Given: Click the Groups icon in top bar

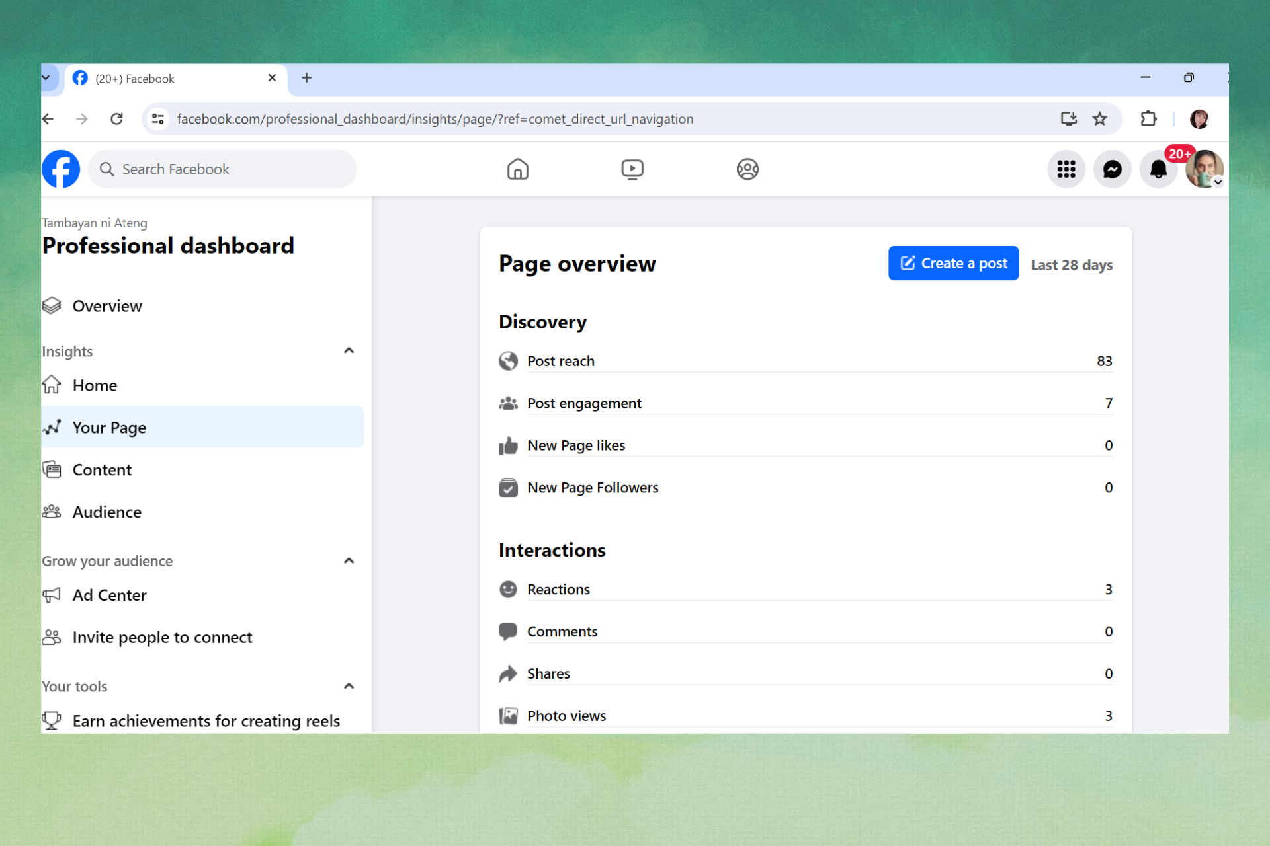Looking at the screenshot, I should tap(747, 169).
